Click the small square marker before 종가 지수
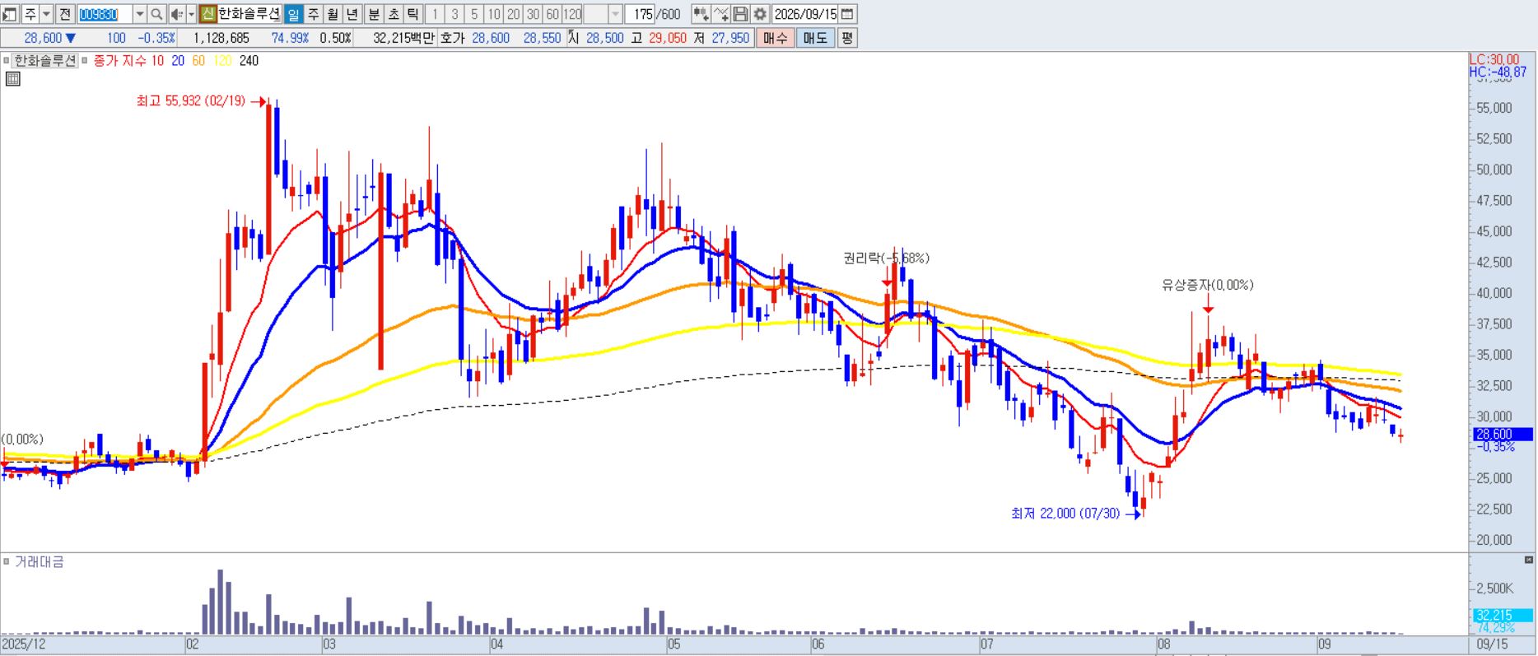 [85, 61]
